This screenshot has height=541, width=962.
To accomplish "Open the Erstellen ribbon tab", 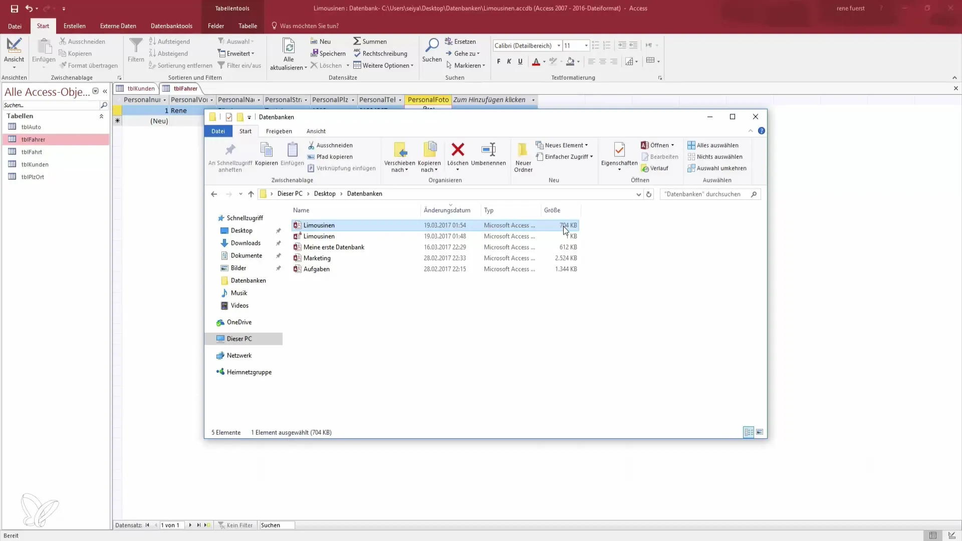I will (74, 26).
